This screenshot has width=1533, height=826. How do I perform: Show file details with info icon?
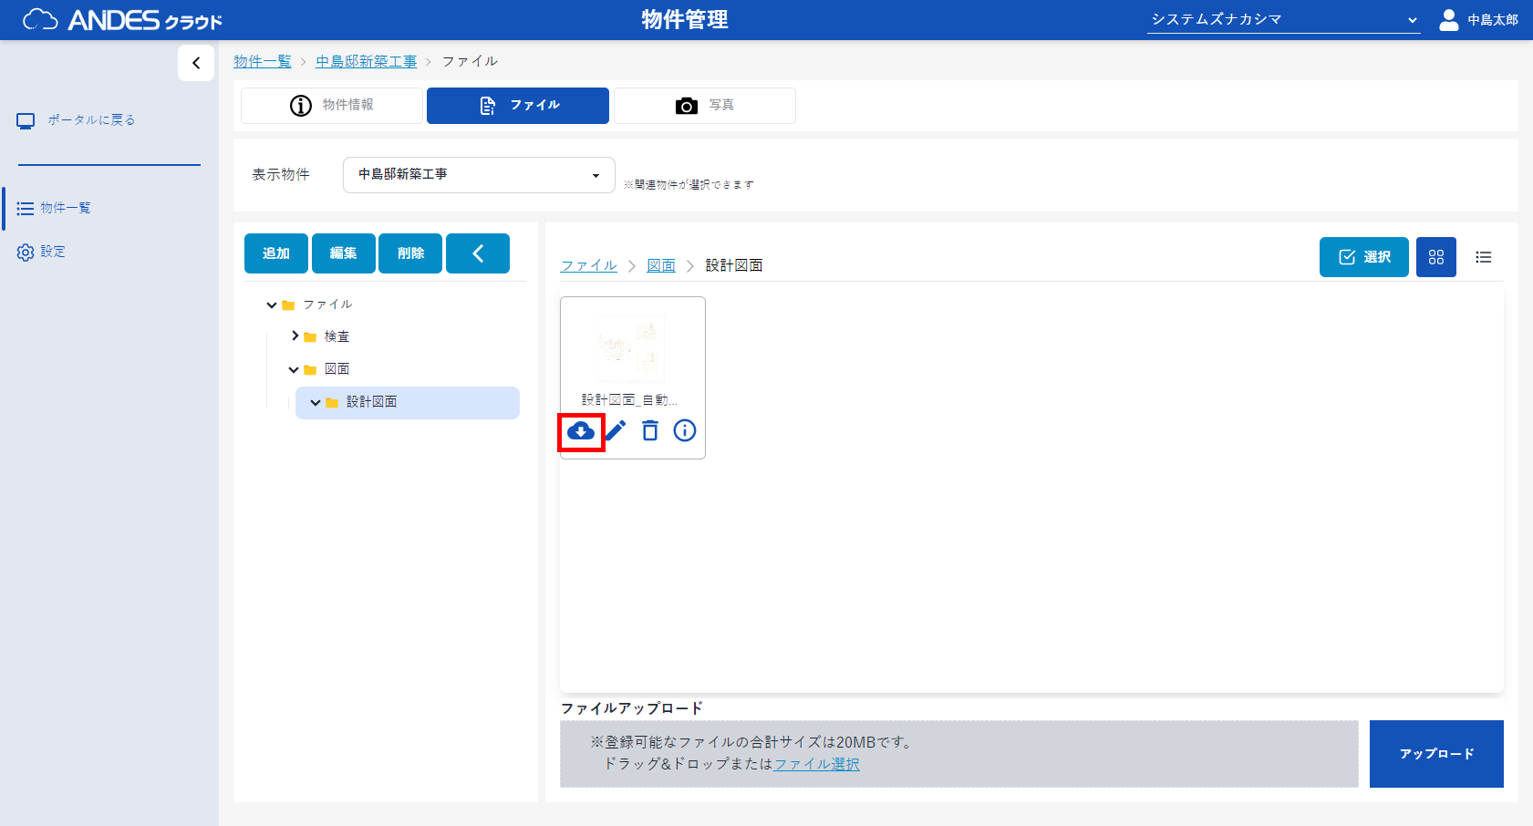684,430
